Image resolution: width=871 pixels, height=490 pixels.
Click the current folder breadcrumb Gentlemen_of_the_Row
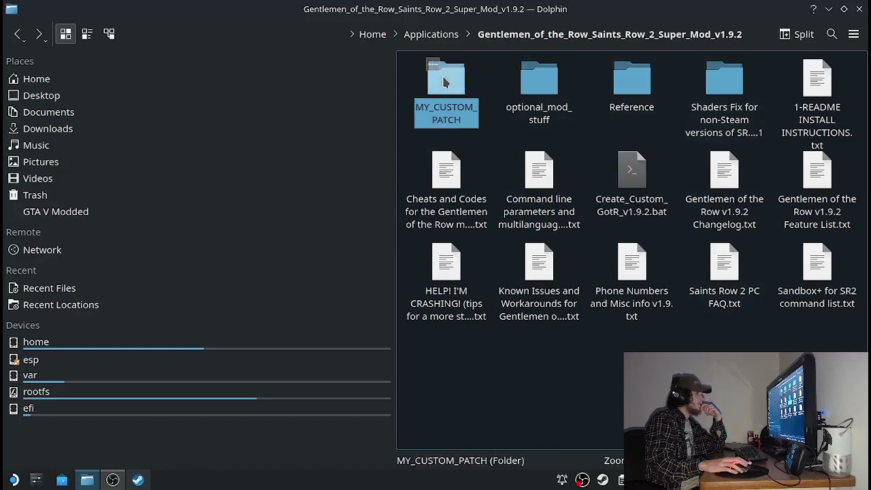click(x=610, y=34)
